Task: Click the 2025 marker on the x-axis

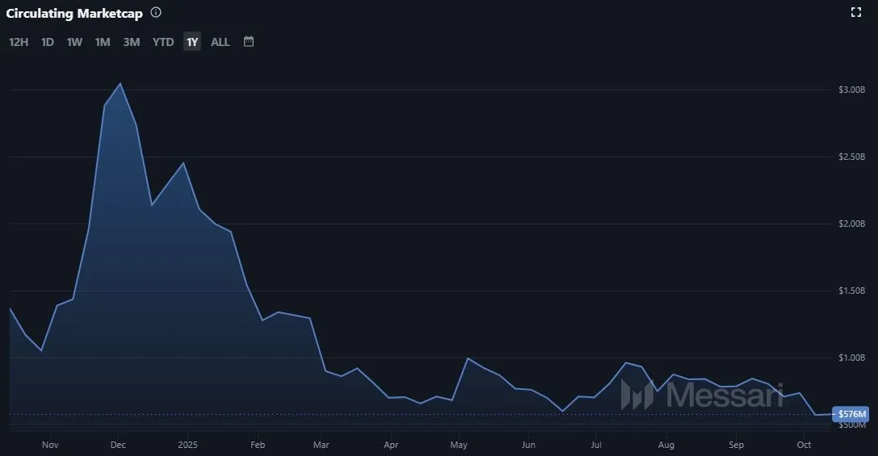Action: tap(187, 445)
